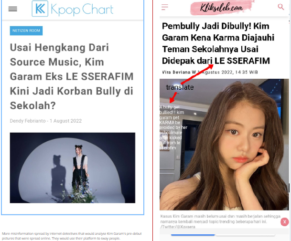Image resolution: width=291 pixels, height=241 pixels.
Task: Click the English translated overlay text
Action: (x=173, y=127)
